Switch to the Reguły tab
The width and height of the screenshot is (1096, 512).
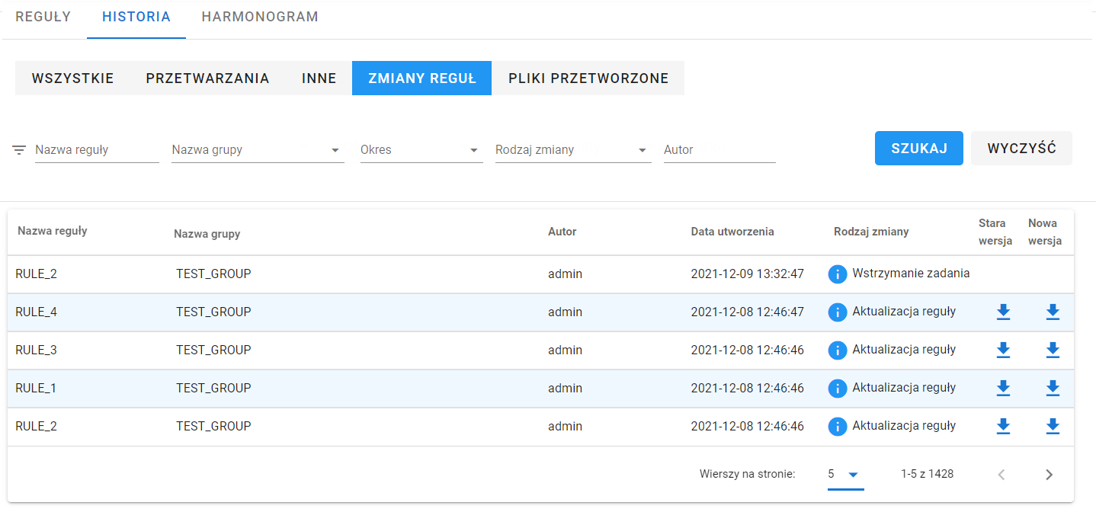coord(43,17)
